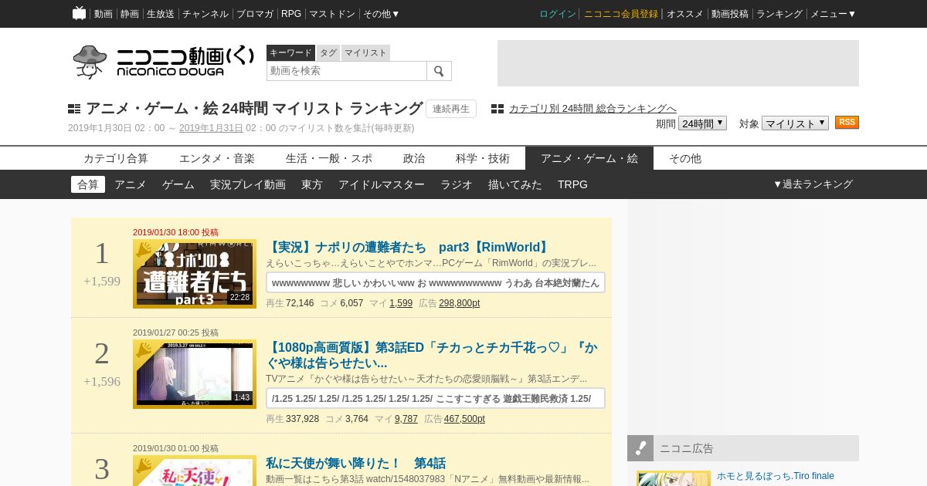Click the かぐや様 ED video thumbnail

tap(195, 374)
